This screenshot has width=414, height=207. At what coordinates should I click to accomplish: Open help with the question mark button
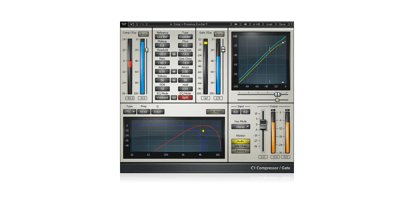[x=291, y=24]
